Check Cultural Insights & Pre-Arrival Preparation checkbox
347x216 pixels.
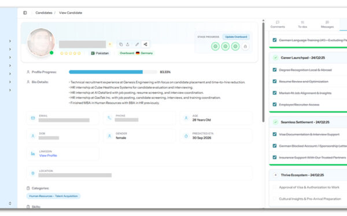coord(275,199)
